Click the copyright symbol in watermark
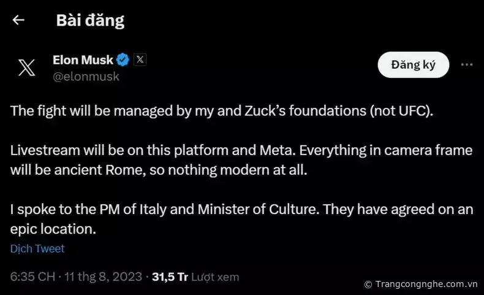Image resolution: width=484 pixels, height=295 pixels. pyautogui.click(x=368, y=285)
